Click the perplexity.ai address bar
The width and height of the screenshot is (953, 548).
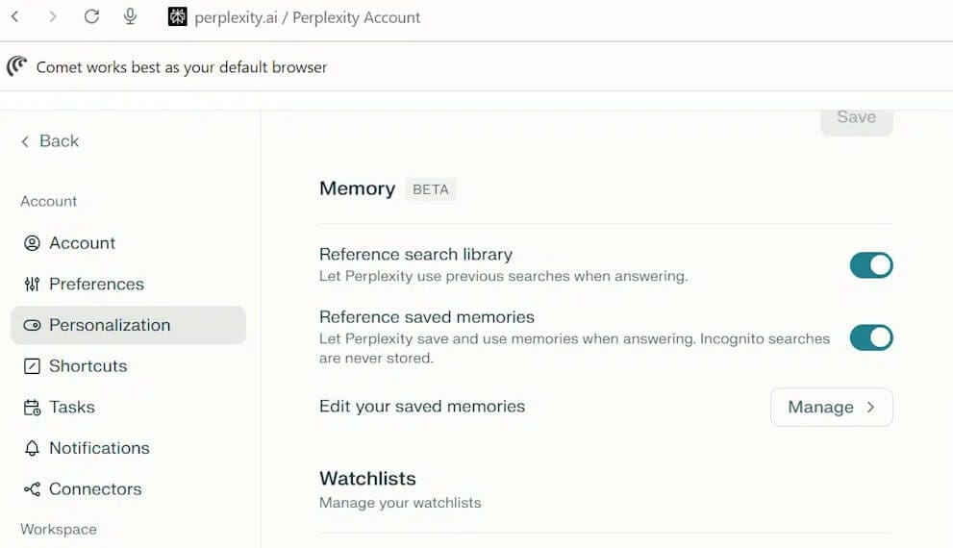tap(307, 17)
